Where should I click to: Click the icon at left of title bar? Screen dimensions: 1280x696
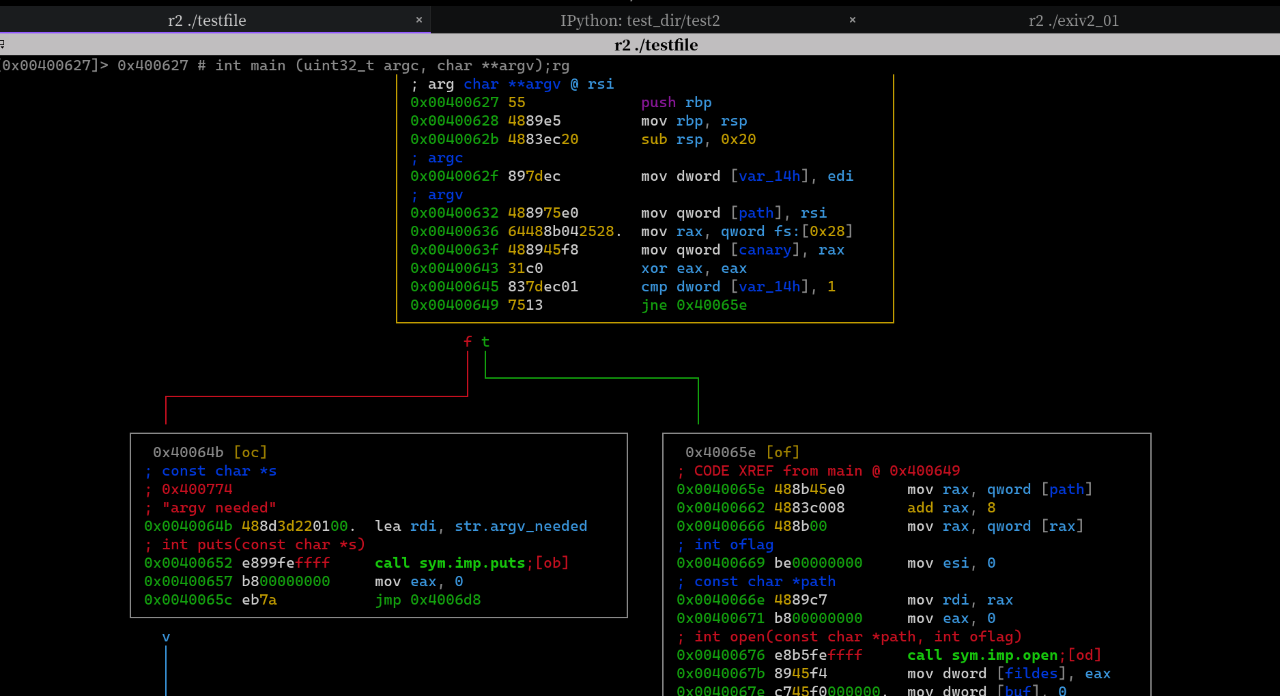click(x=3, y=45)
